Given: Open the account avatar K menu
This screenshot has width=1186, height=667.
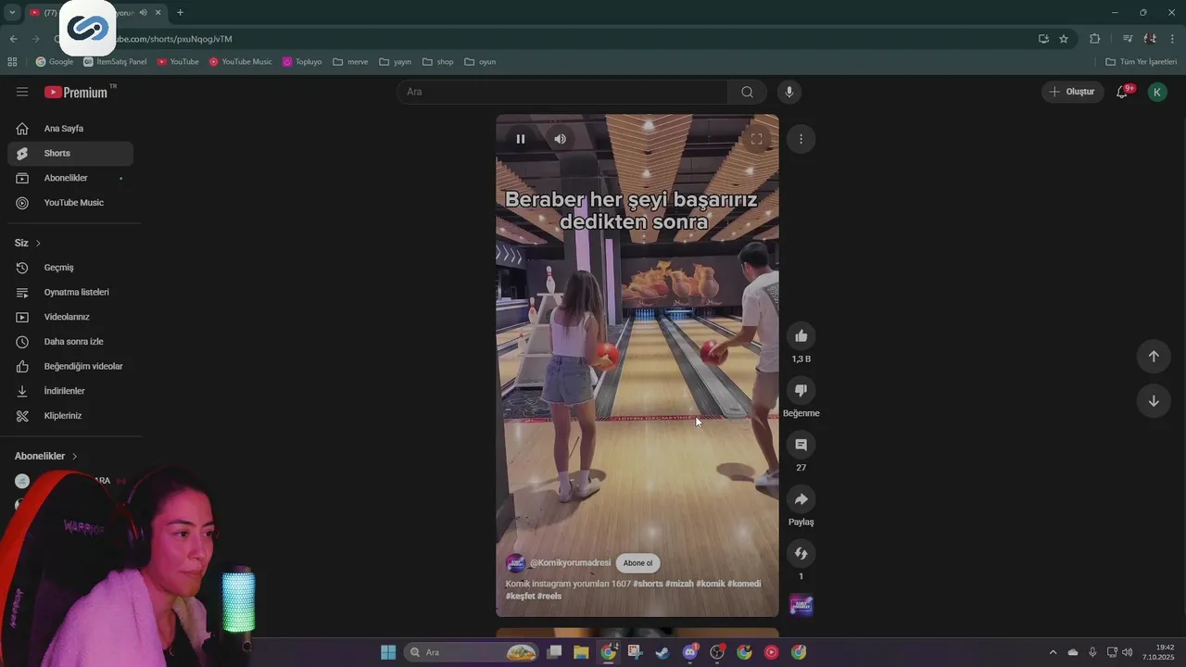Looking at the screenshot, I should [x=1157, y=92].
